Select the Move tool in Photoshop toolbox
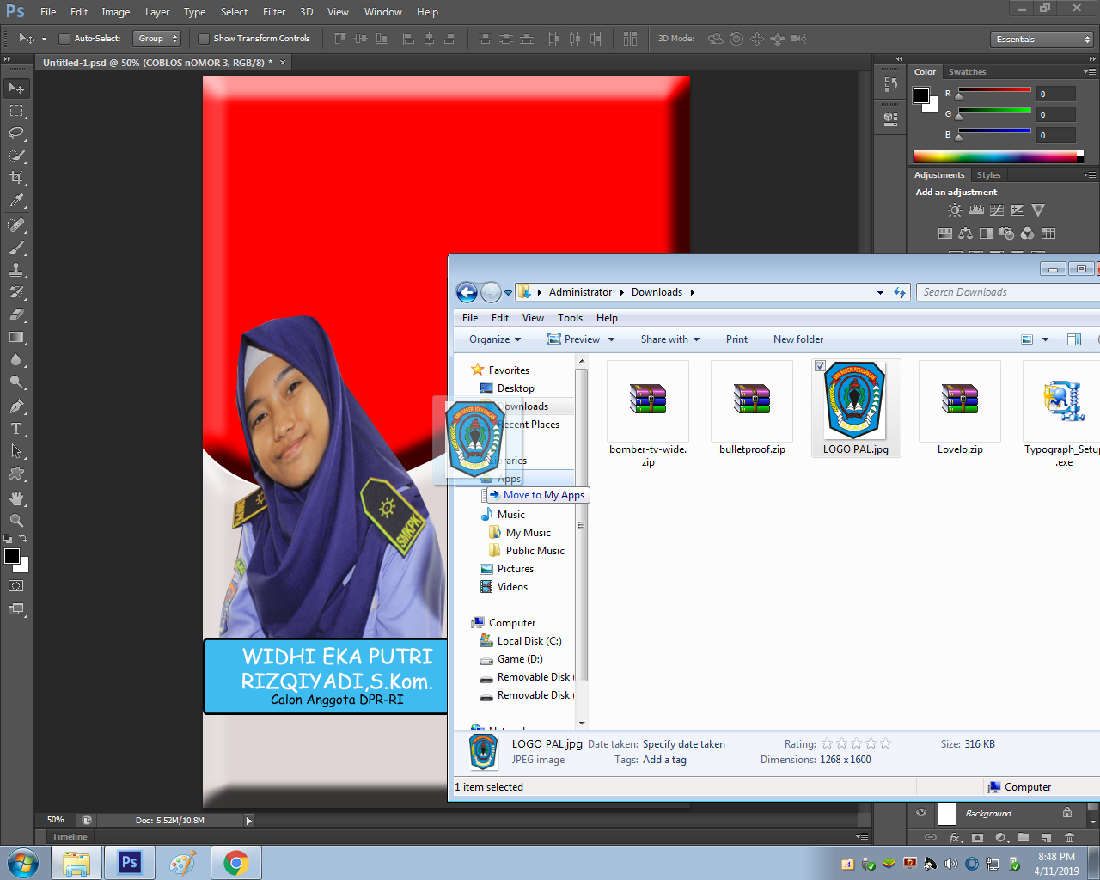 pyautogui.click(x=16, y=89)
